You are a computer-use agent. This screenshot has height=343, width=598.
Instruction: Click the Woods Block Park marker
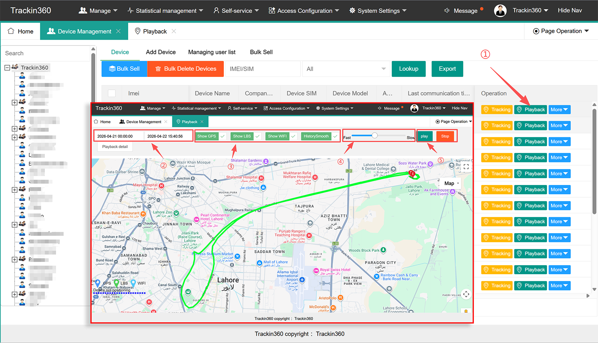tap(383, 250)
